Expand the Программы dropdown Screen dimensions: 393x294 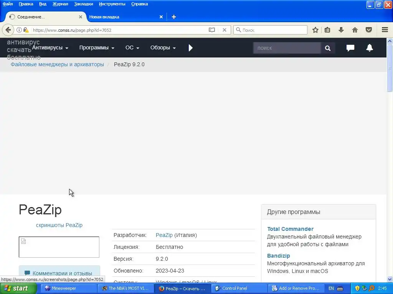coord(97,47)
